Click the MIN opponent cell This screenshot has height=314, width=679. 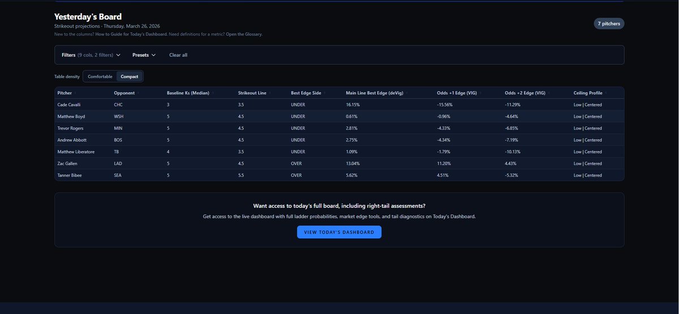point(118,128)
